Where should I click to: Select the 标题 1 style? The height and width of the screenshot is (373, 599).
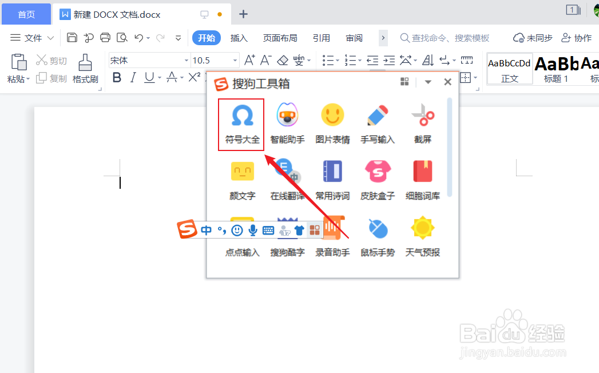pos(556,70)
